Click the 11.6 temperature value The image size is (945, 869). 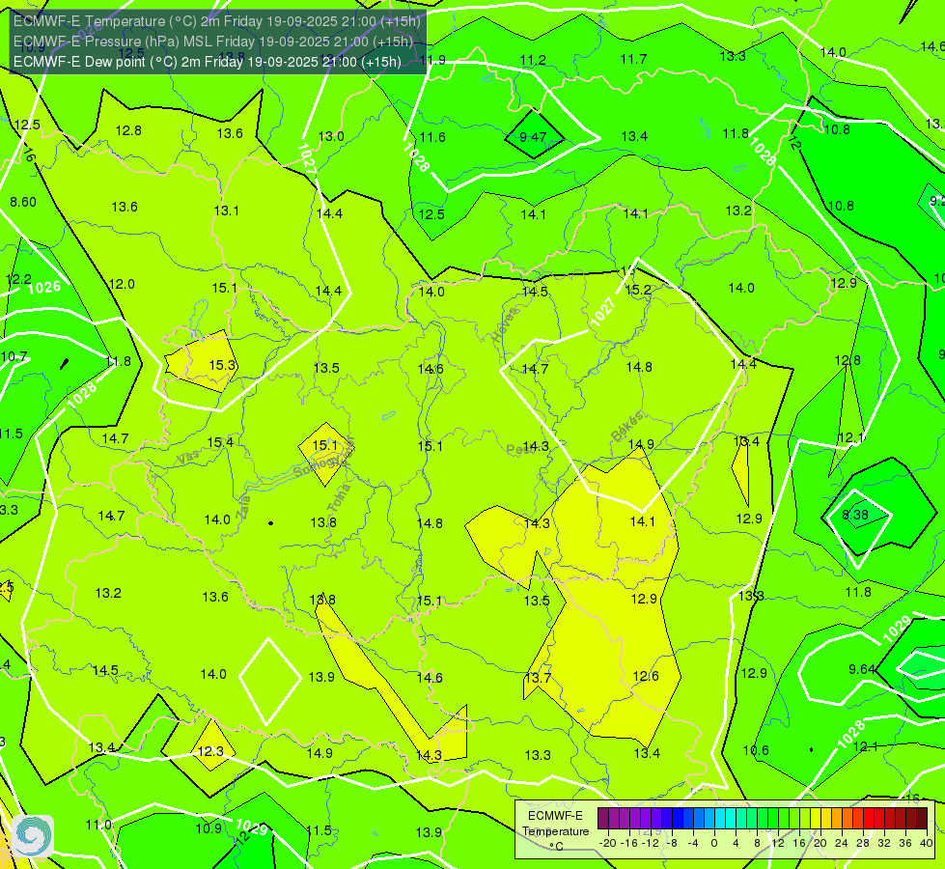(432, 137)
